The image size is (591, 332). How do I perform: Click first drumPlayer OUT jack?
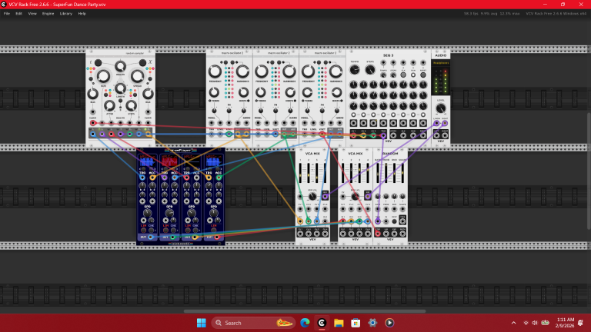150,237
